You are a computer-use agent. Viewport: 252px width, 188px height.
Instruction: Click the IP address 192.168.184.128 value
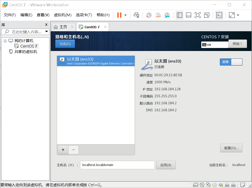(167, 89)
